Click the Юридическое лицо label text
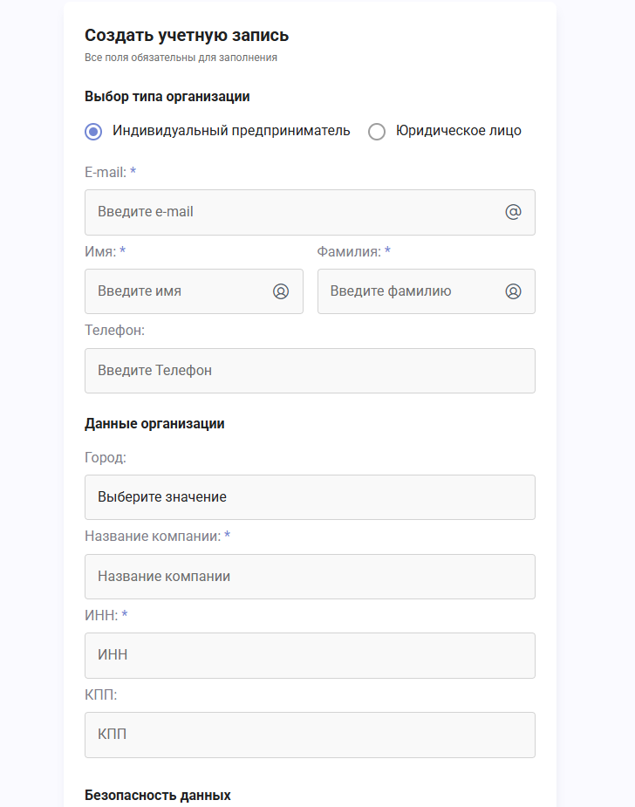The width and height of the screenshot is (635, 807). (459, 131)
